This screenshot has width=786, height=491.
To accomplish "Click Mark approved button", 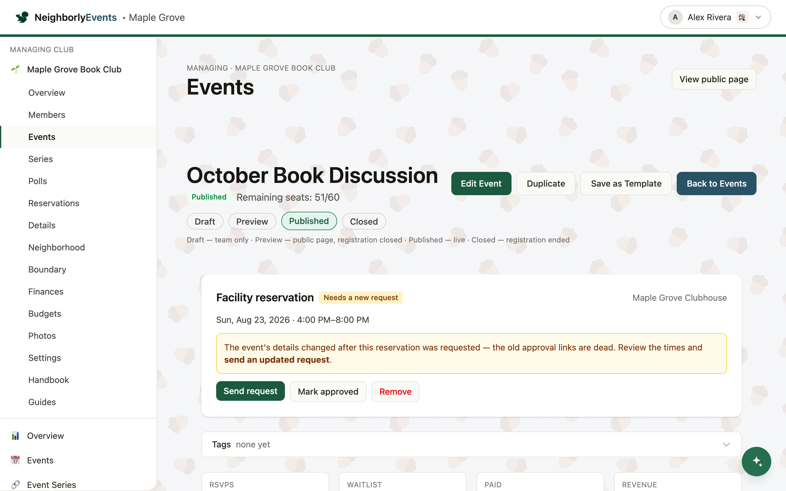I will coord(328,392).
